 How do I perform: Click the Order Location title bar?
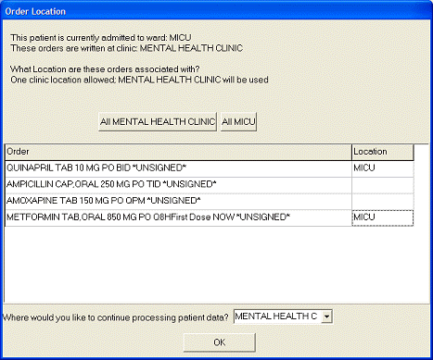tap(216, 11)
